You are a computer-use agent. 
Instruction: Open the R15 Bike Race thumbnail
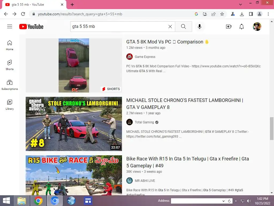tap(74, 175)
